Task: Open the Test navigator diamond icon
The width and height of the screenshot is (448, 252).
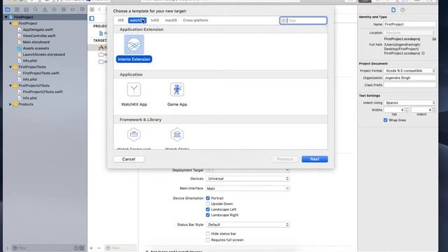Action: (55, 9)
